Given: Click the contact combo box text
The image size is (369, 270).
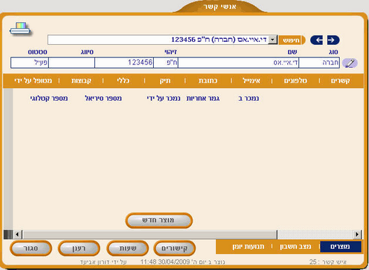Looking at the screenshot, I should tap(219, 40).
